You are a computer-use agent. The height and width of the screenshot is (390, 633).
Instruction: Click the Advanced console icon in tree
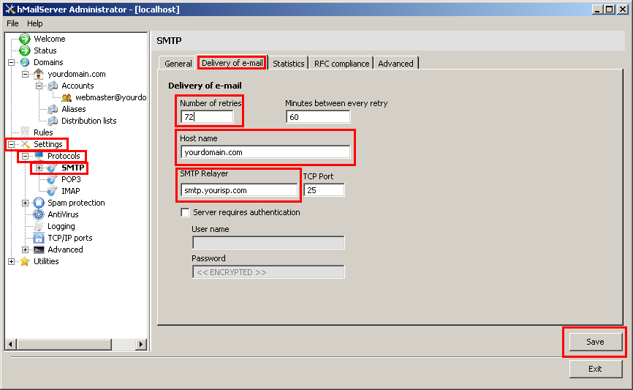point(39,250)
